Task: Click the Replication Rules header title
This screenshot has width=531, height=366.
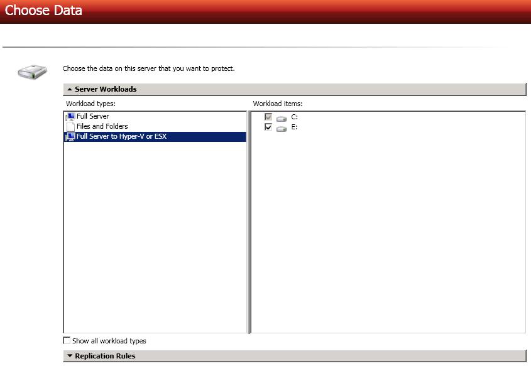Action: click(105, 356)
